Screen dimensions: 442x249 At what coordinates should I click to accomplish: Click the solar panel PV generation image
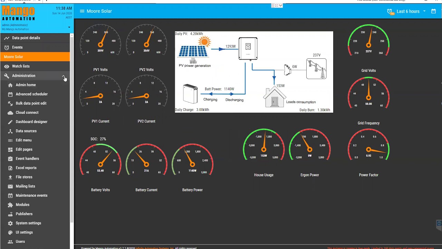point(194,50)
